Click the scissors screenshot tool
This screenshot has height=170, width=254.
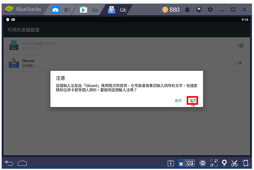234,163
